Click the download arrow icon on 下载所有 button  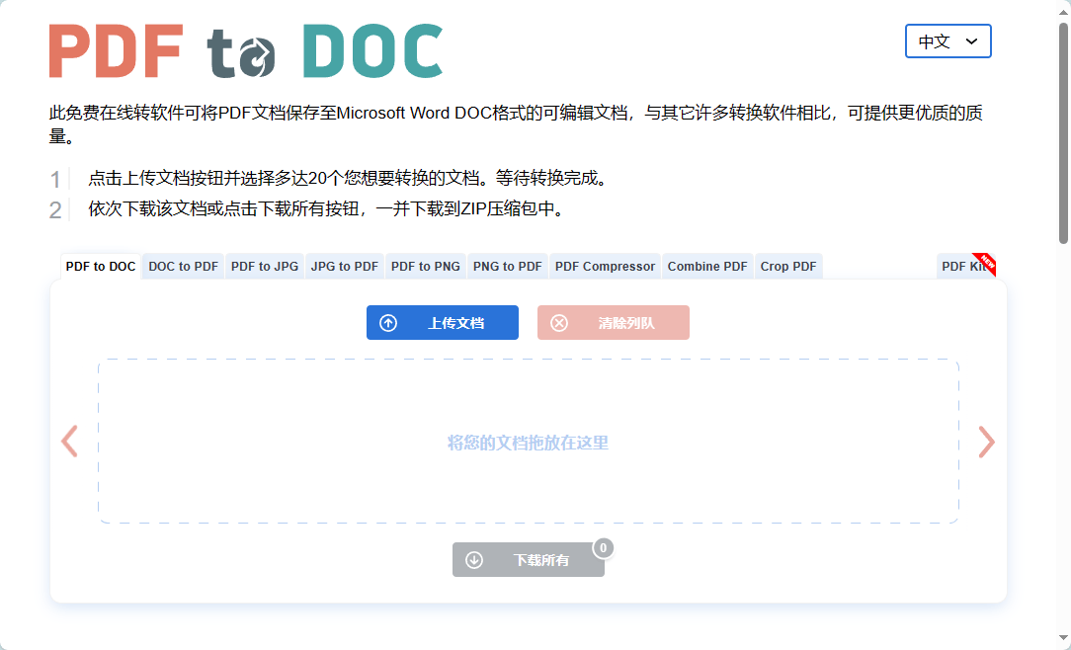click(x=475, y=559)
